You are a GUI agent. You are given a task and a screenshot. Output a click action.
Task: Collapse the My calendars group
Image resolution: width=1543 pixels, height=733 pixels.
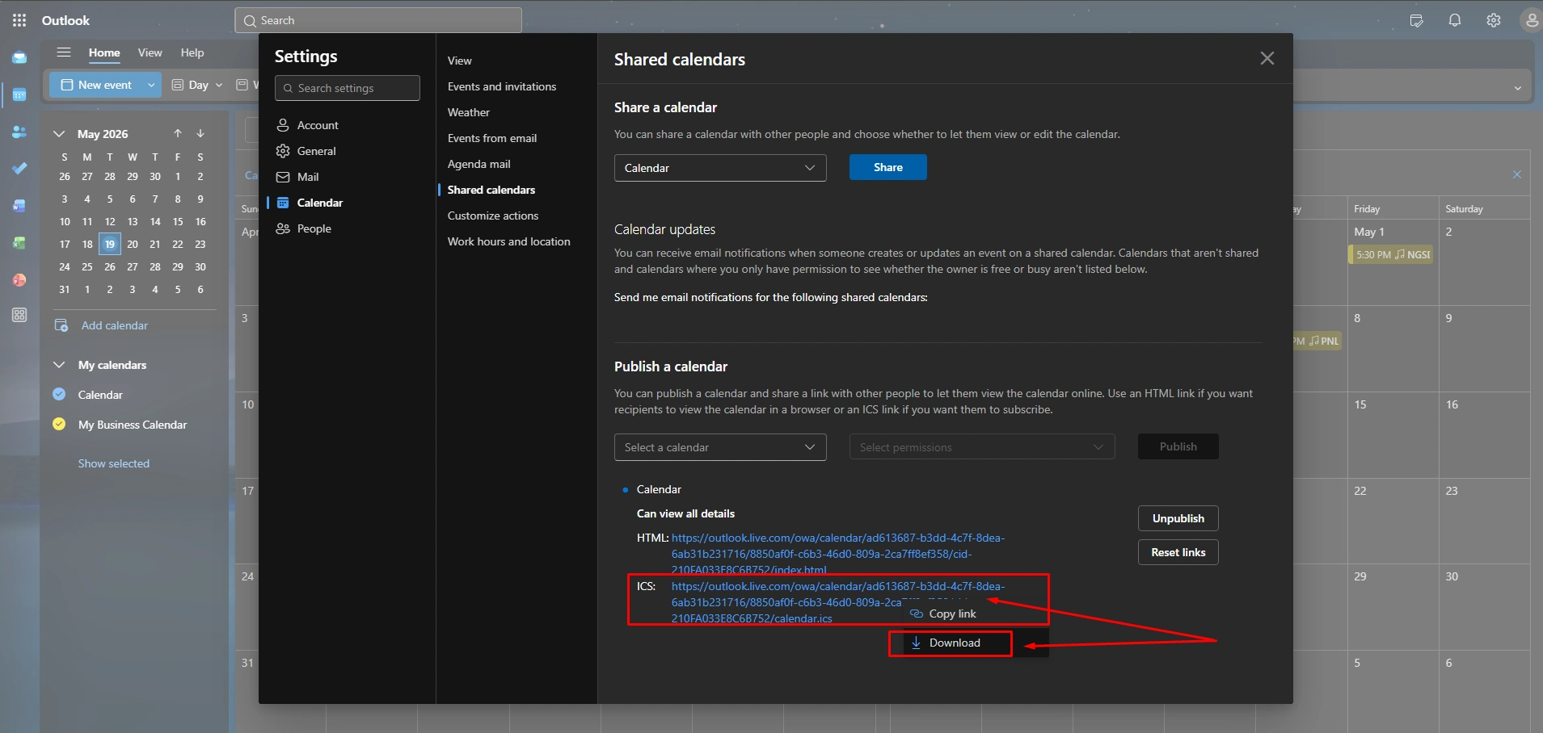click(x=59, y=365)
